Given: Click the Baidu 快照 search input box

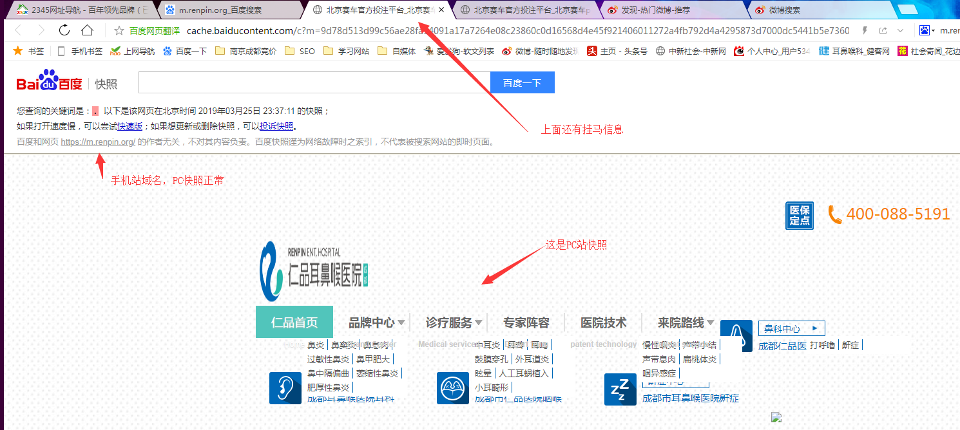Looking at the screenshot, I should click(314, 82).
